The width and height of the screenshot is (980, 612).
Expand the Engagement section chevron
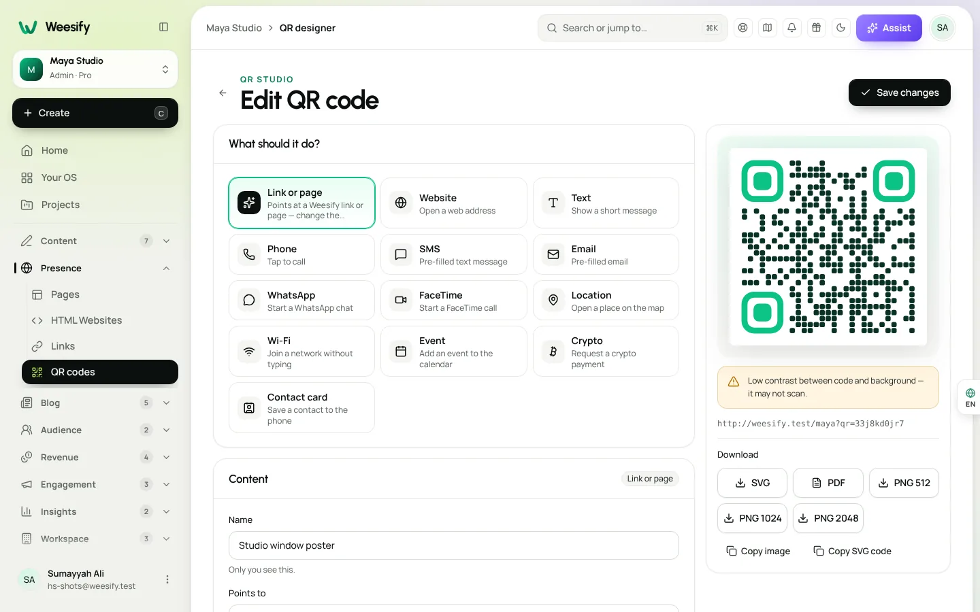coord(167,484)
